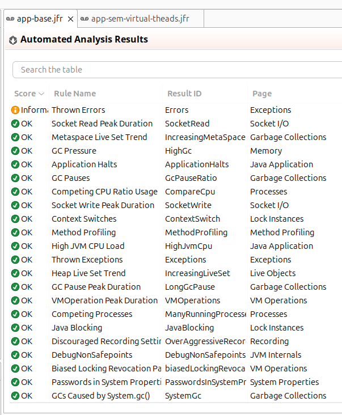Click the green OK icon for Discouraged Recording Settings

pos(15,341)
